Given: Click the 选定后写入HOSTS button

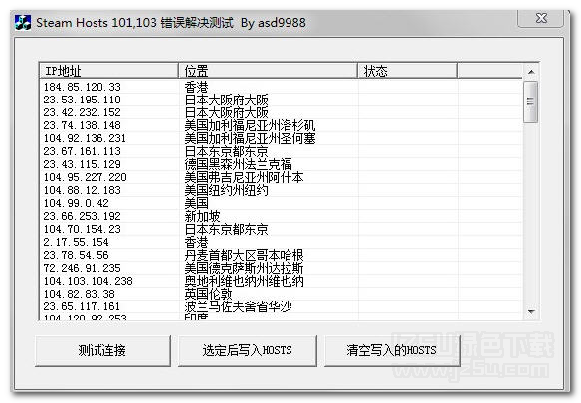Looking at the screenshot, I should pos(247,350).
